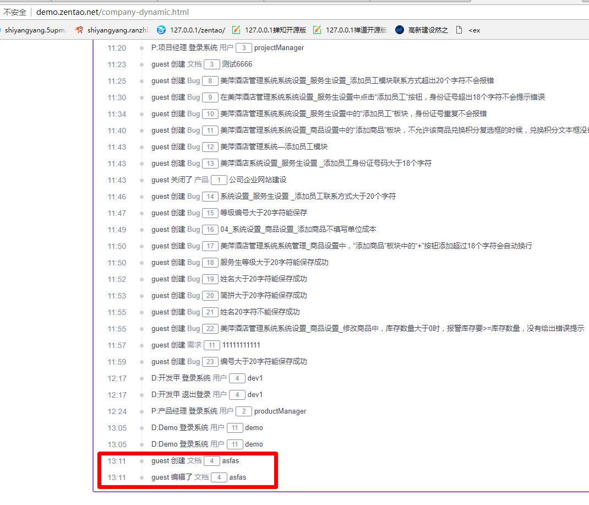Open Bug 12 美萍酒店管理系统—添加员工模块
Image resolution: width=589 pixels, height=505 pixels.
274,147
